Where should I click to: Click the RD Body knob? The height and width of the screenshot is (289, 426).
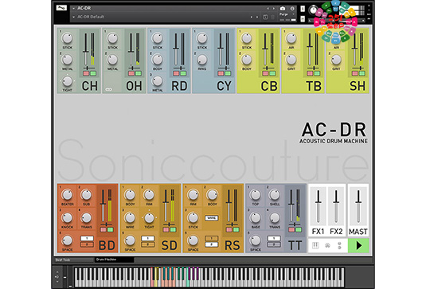pos(158,60)
